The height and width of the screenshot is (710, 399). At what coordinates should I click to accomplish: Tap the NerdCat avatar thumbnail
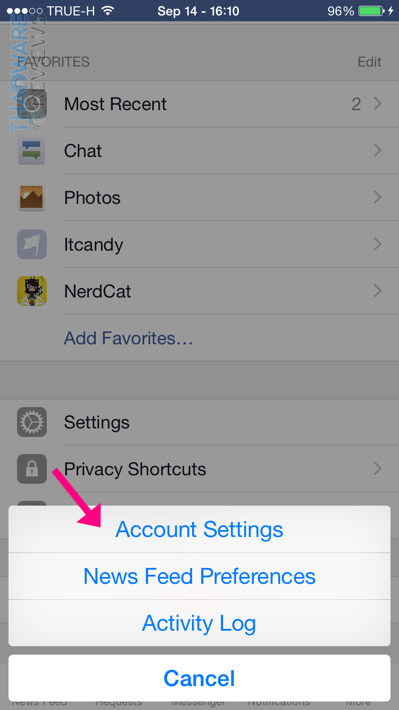point(32,291)
